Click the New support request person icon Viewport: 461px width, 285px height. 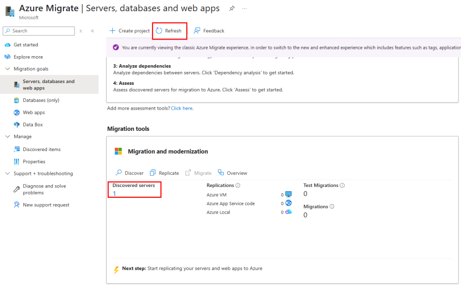(x=17, y=205)
